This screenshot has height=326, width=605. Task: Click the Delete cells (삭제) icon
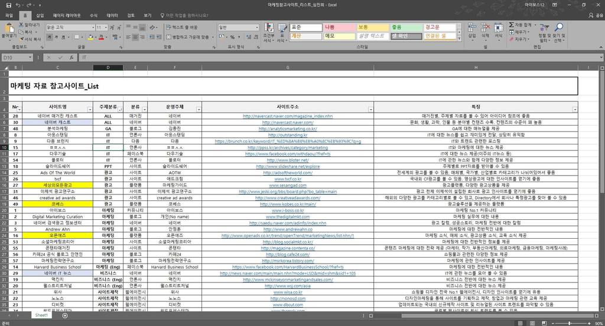click(x=486, y=28)
